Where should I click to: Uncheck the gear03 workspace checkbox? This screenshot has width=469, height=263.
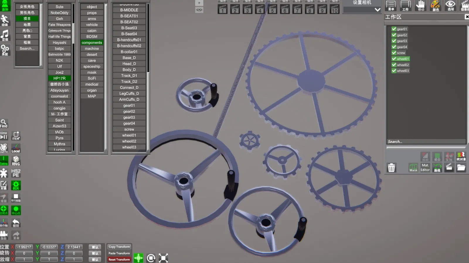click(394, 41)
